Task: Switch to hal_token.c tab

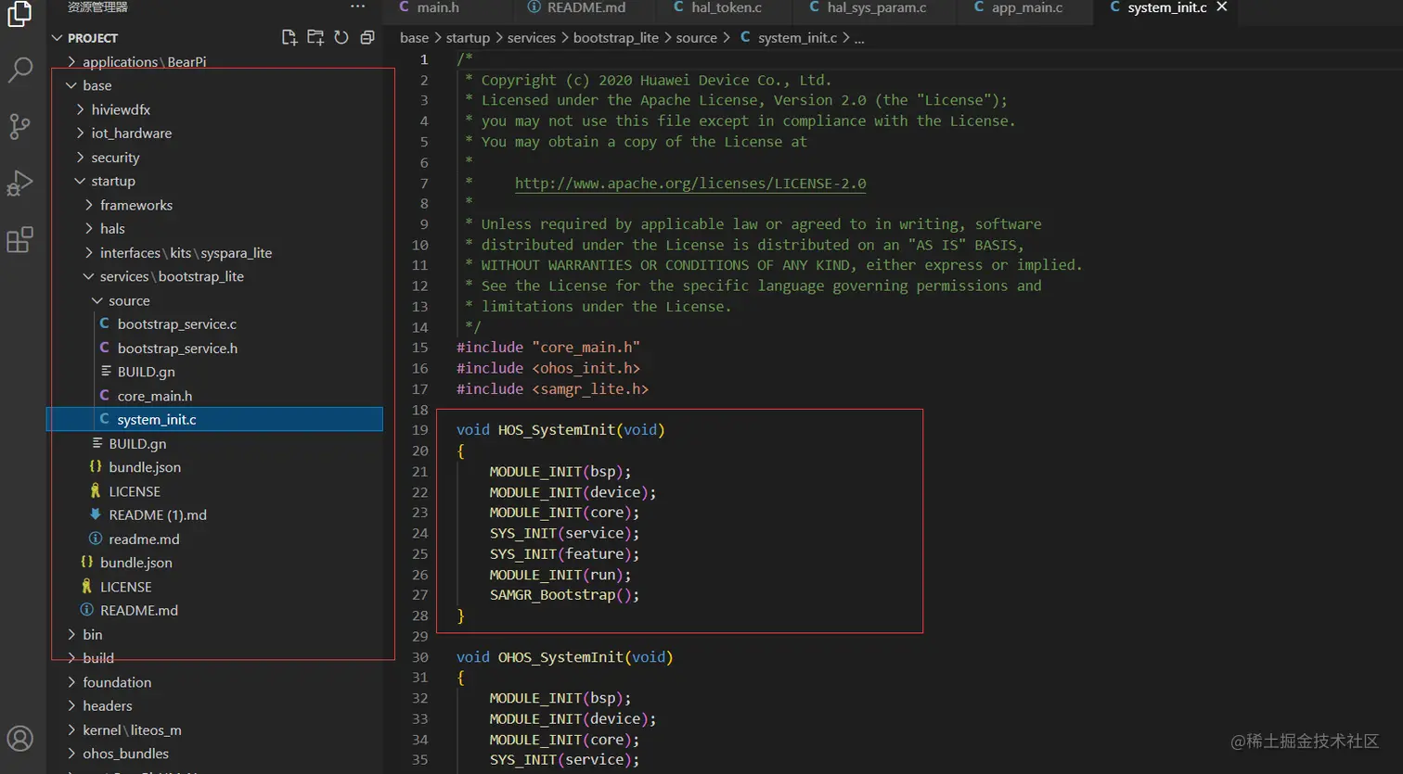Action: tap(726, 7)
